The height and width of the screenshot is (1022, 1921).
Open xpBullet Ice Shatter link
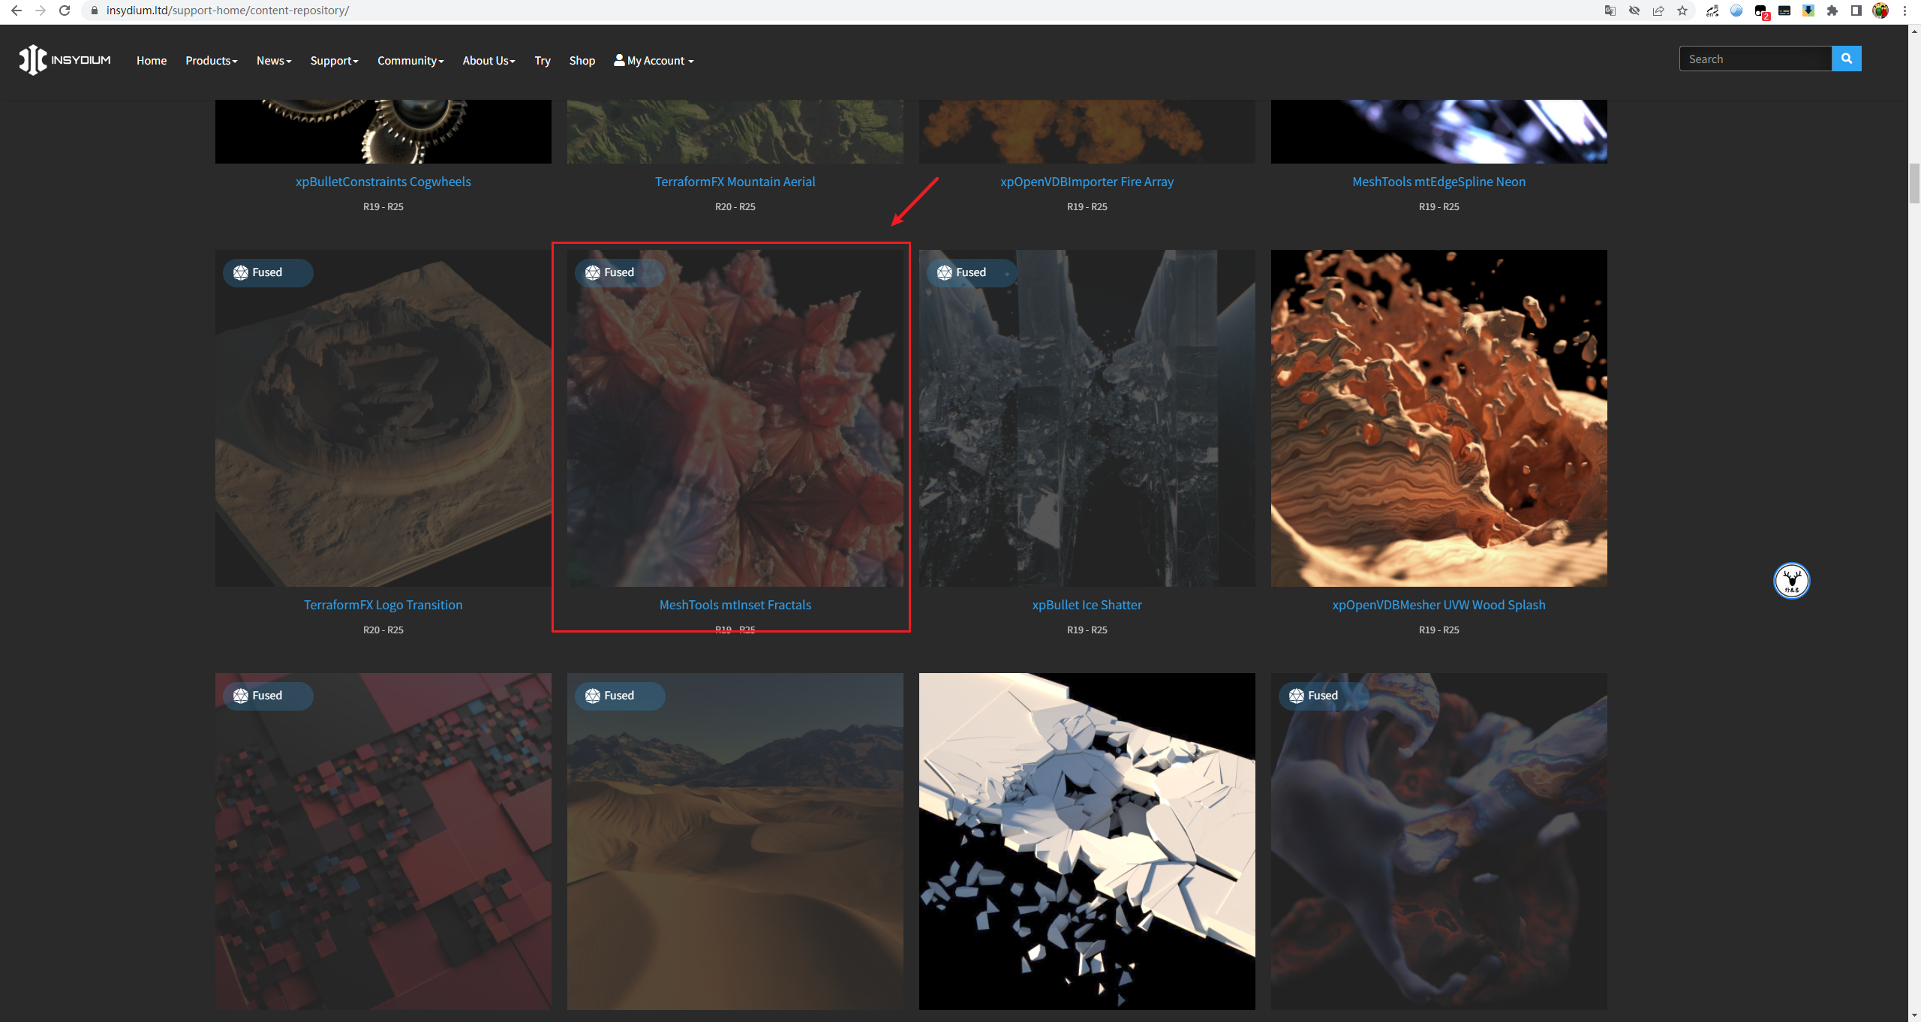(x=1087, y=605)
